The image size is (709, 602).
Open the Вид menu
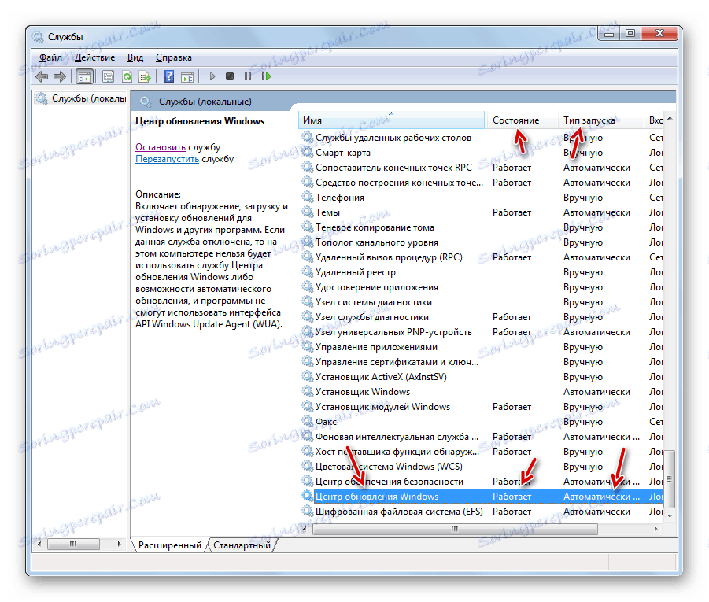coord(135,57)
